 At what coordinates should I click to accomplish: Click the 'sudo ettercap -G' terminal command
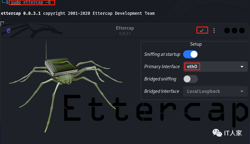pos(31,2)
